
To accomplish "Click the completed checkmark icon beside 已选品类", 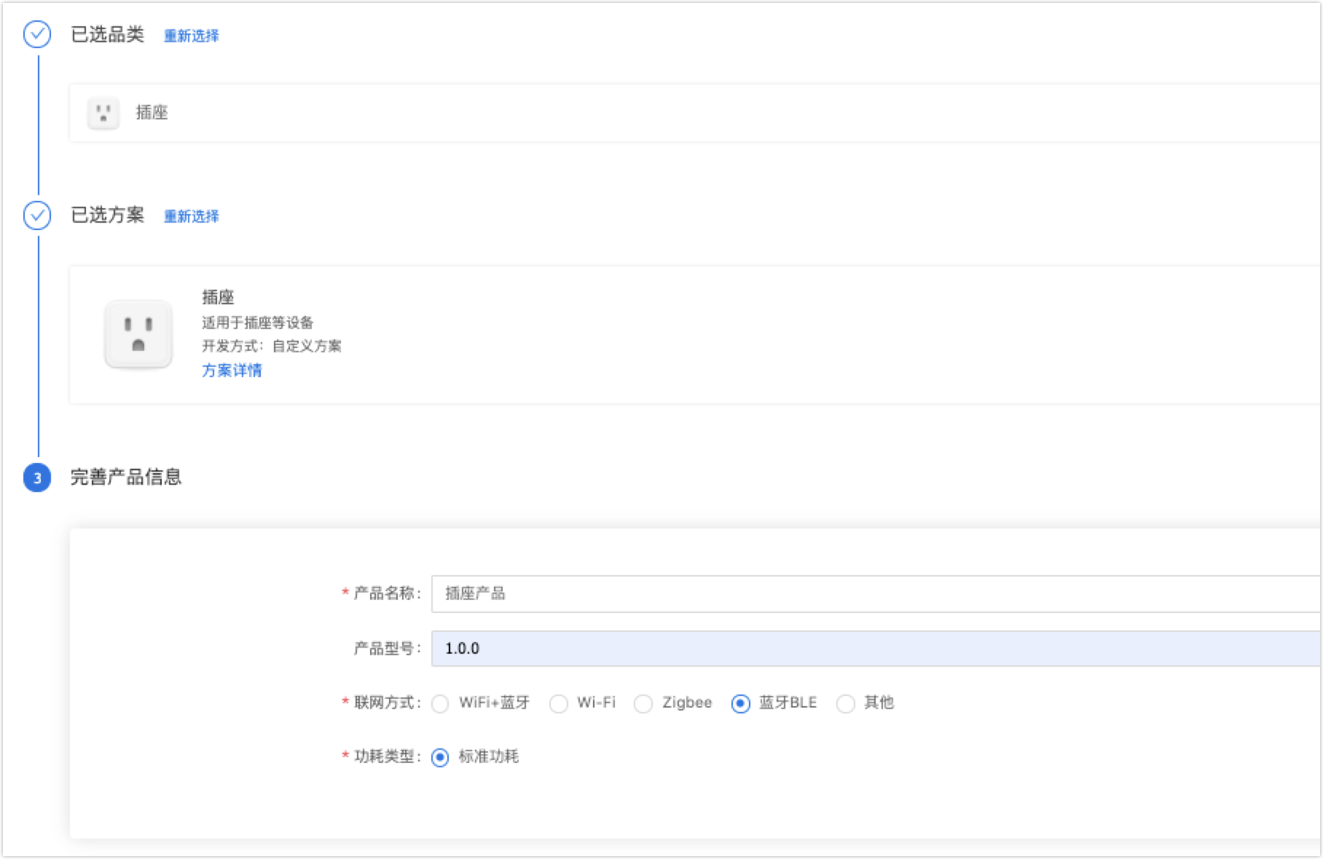I will [37, 34].
